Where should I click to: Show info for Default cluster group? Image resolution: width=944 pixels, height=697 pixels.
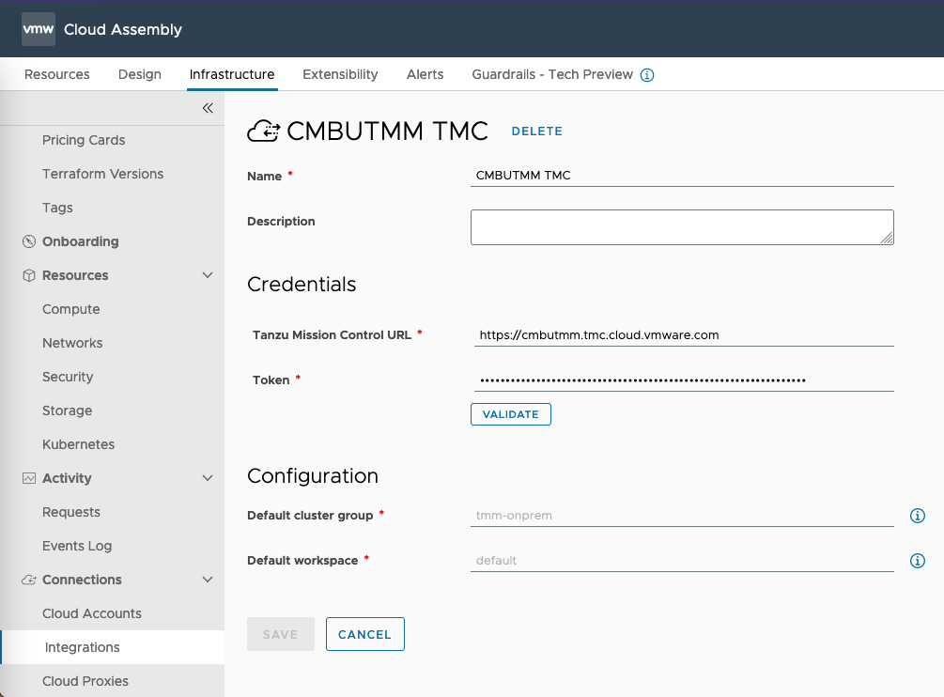click(x=918, y=516)
